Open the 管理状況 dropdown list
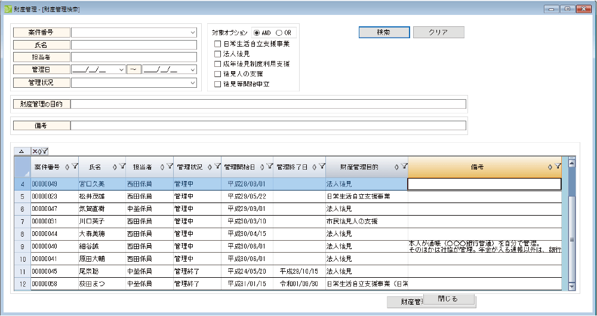This screenshot has height=316, width=597. [193, 82]
